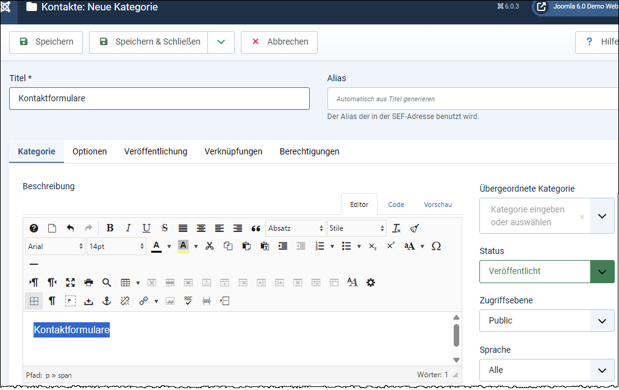
Task: Insert an anchor with the anchor icon
Action: [107, 301]
